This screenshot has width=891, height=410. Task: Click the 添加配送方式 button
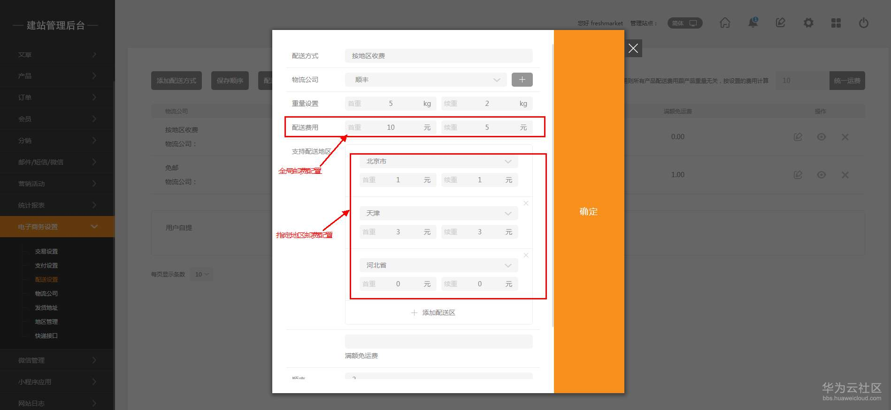point(177,81)
